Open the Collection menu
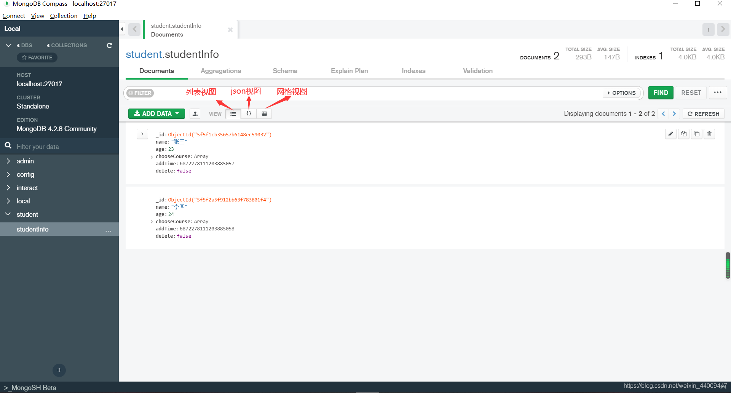This screenshot has height=393, width=731. (64, 16)
